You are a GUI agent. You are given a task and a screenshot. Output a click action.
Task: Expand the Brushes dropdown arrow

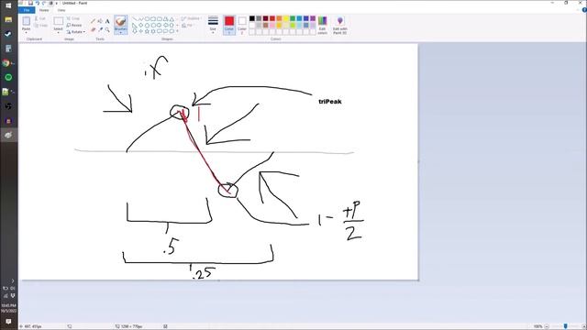tap(120, 33)
